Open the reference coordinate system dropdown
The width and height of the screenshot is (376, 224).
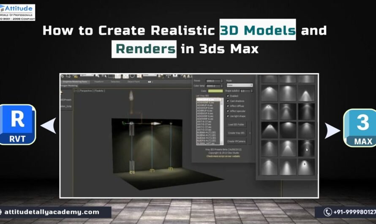tap(150, 75)
